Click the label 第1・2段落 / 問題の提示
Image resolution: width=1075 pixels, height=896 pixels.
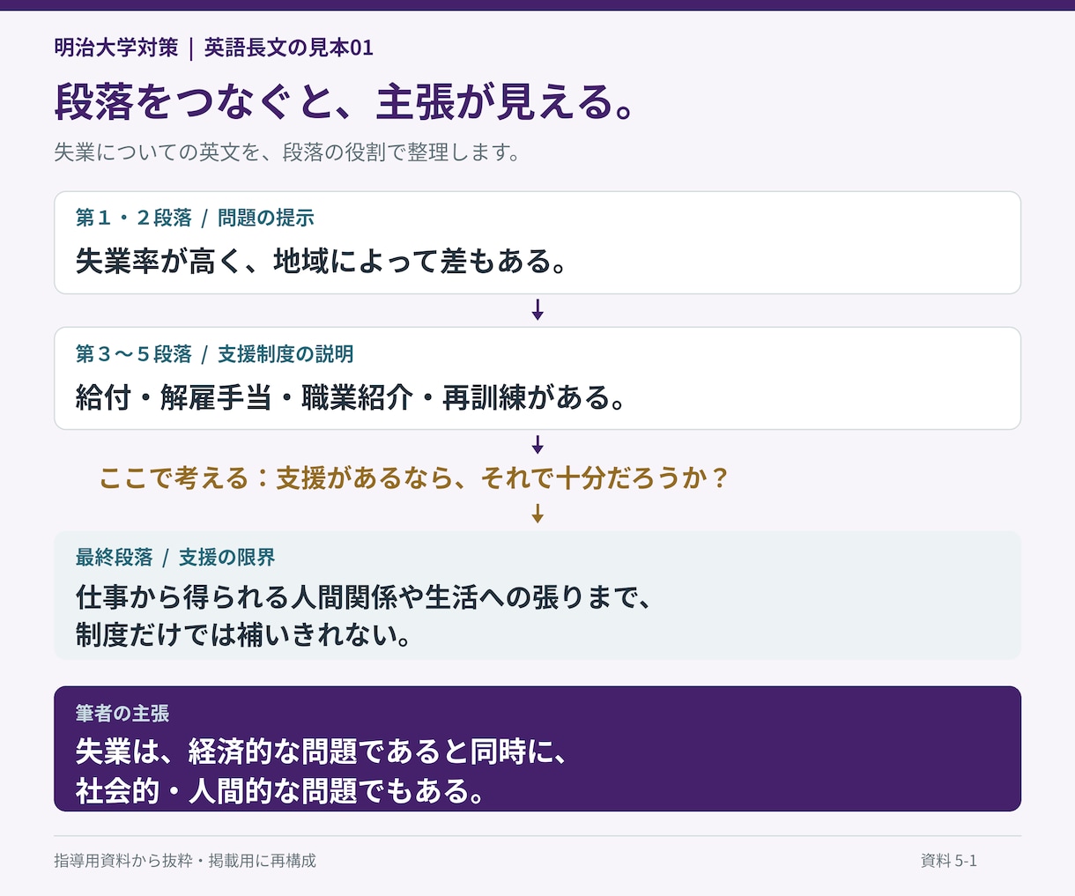(195, 218)
